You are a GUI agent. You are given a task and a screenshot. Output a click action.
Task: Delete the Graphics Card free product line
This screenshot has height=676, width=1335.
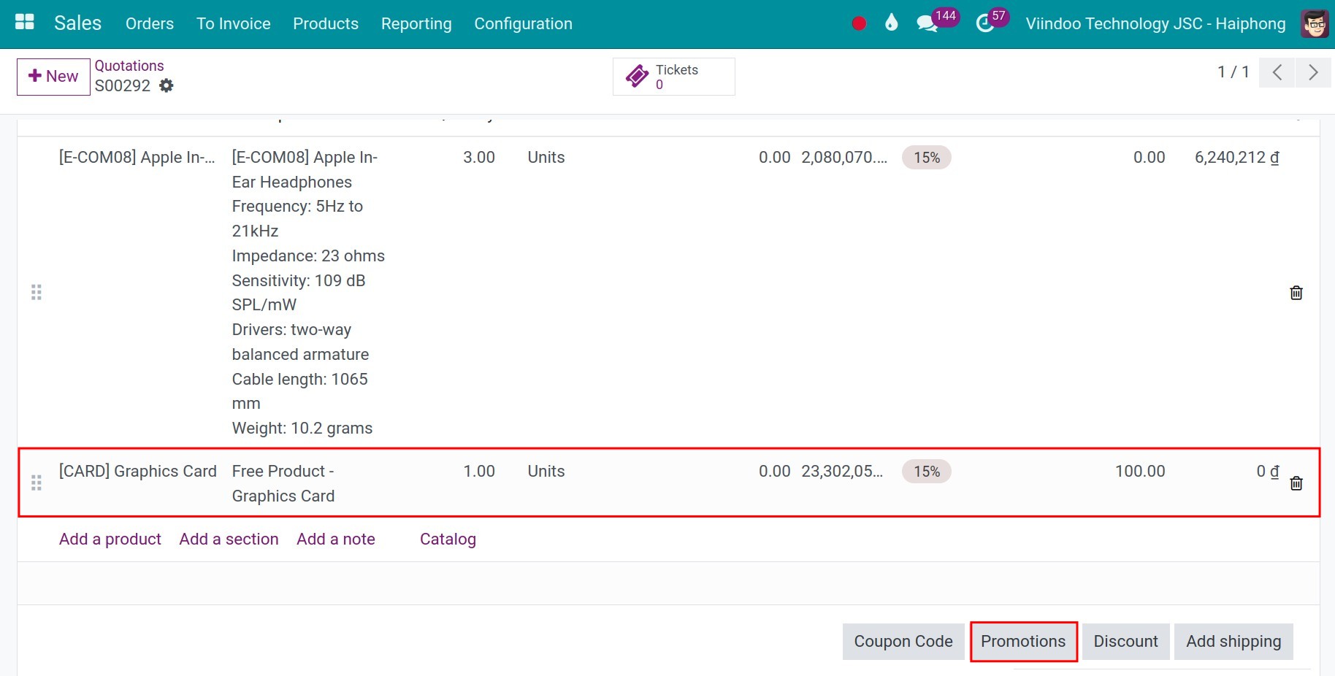point(1296,483)
